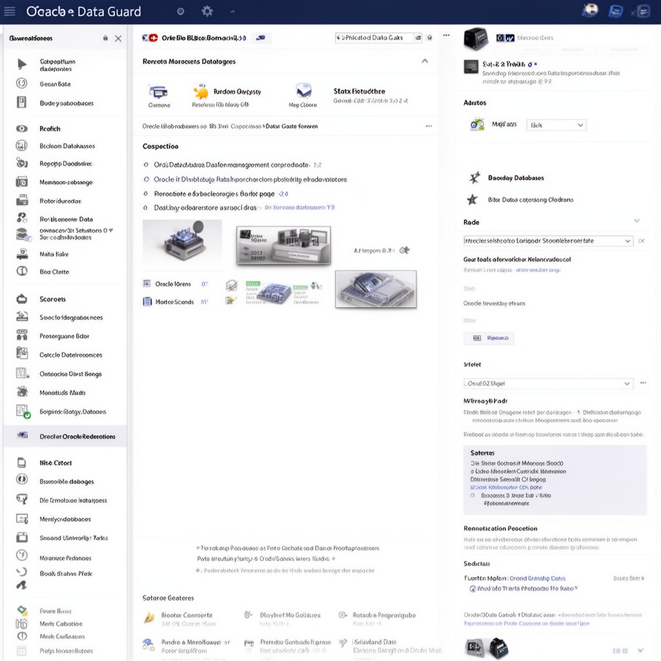Viewport: 661px width, 661px height.
Task: Open the 'Orxd 02 Ukgel' dropdown
Action: (x=548, y=383)
